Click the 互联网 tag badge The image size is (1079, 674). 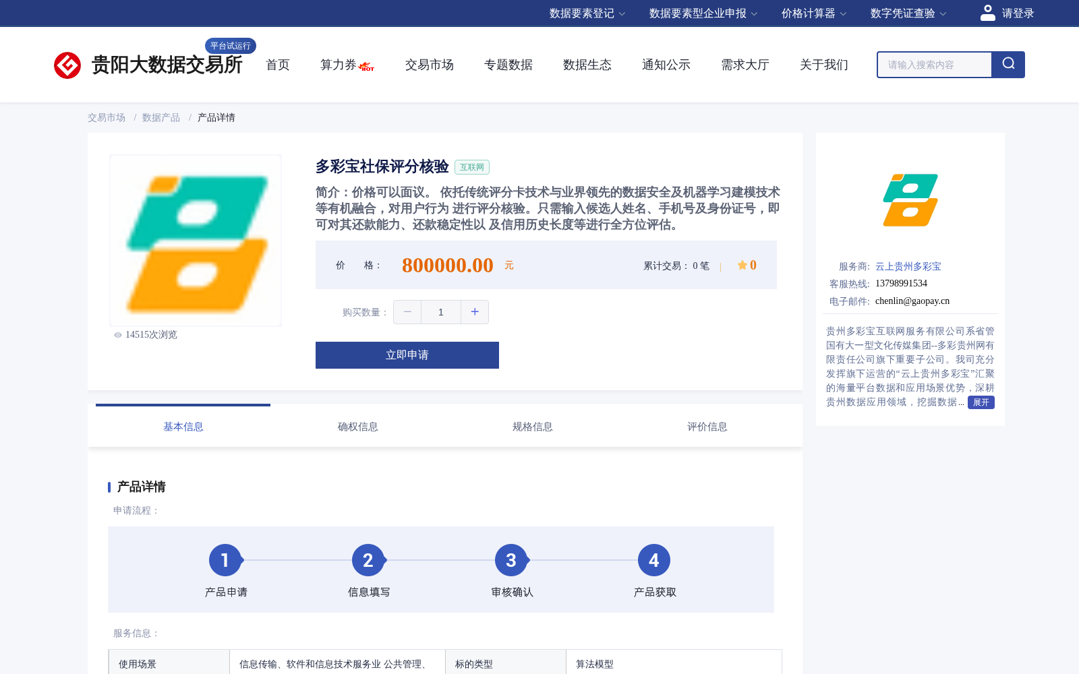472,167
